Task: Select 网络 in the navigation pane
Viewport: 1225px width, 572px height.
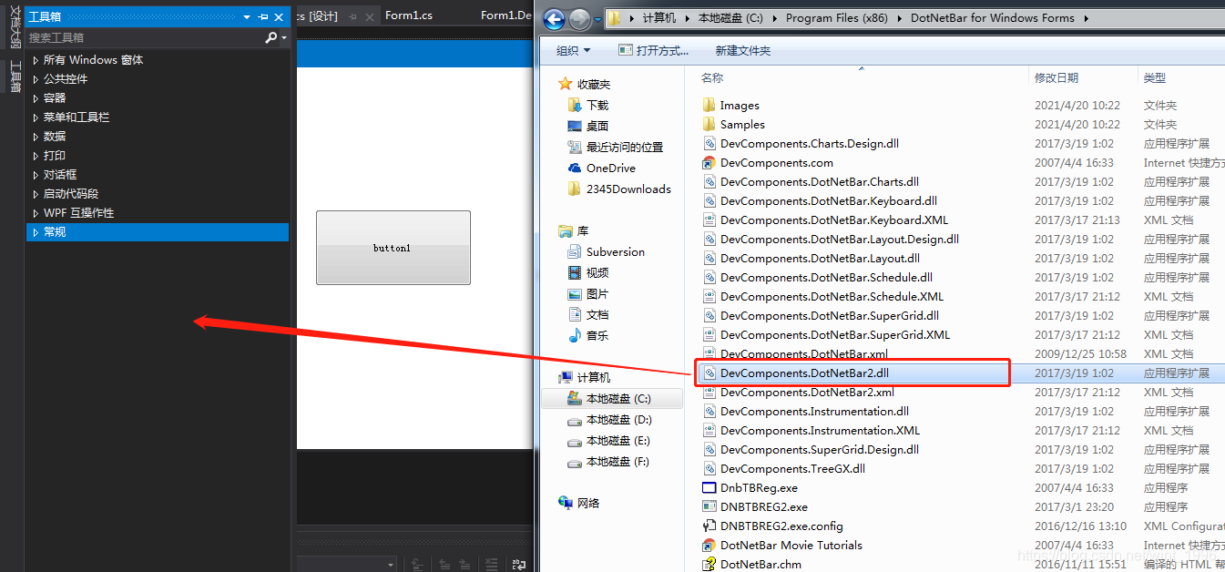Action: click(x=579, y=504)
